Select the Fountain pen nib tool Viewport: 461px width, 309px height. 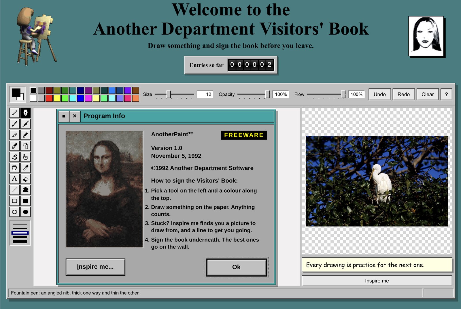(x=25, y=113)
